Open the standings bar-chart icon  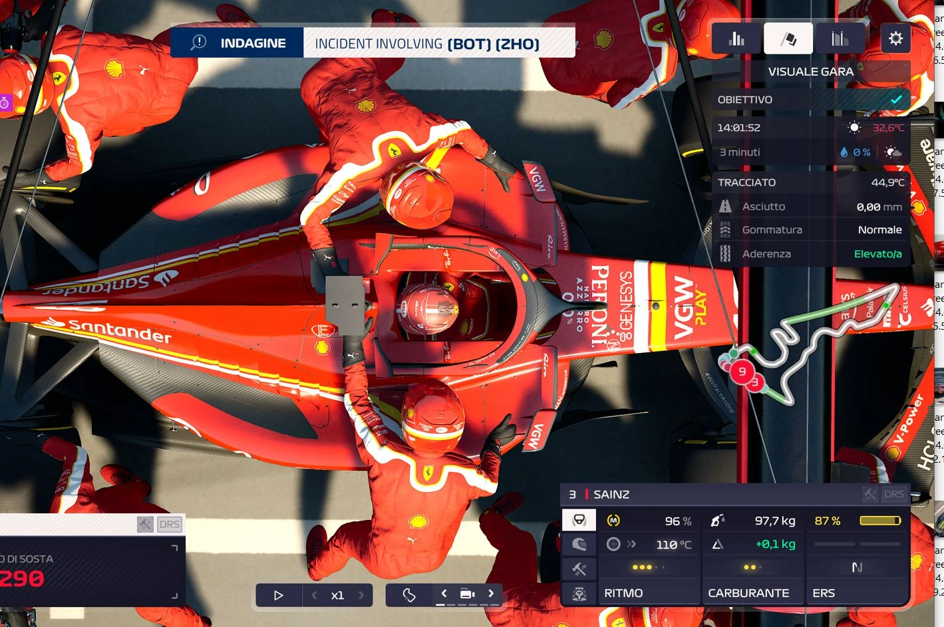click(736, 38)
